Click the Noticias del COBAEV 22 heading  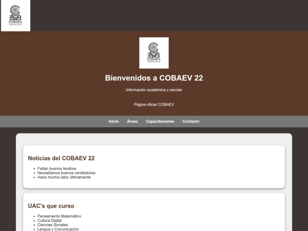[61, 158]
